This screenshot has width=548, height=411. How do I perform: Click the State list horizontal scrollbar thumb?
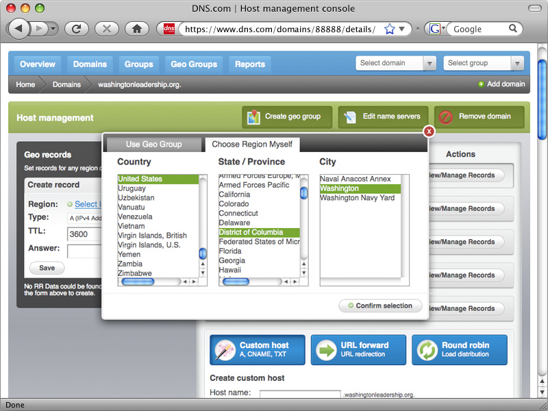236,282
